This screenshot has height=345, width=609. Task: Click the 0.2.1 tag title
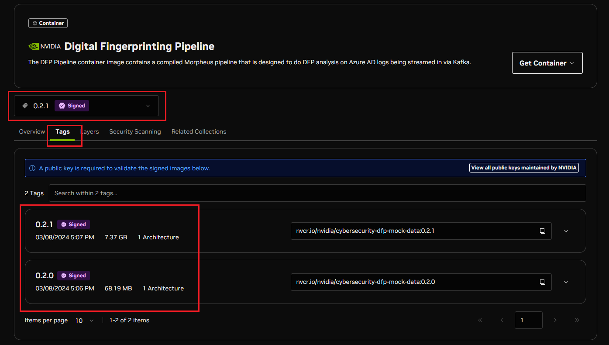[x=44, y=224]
